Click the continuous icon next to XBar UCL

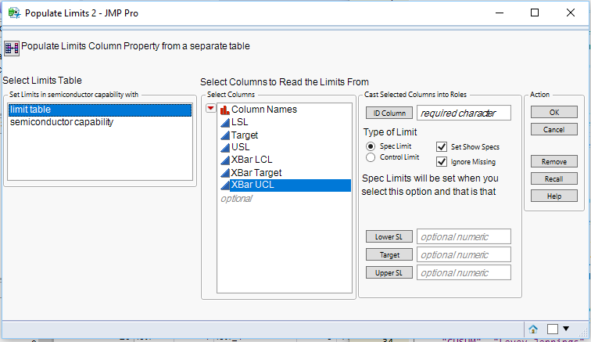225,185
